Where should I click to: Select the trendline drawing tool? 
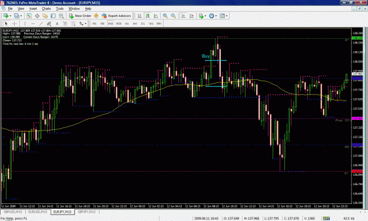tap(41, 24)
